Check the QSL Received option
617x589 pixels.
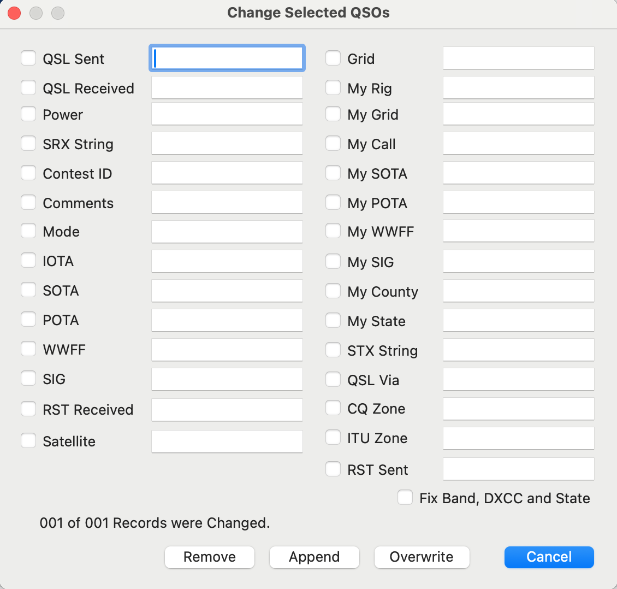coord(28,87)
